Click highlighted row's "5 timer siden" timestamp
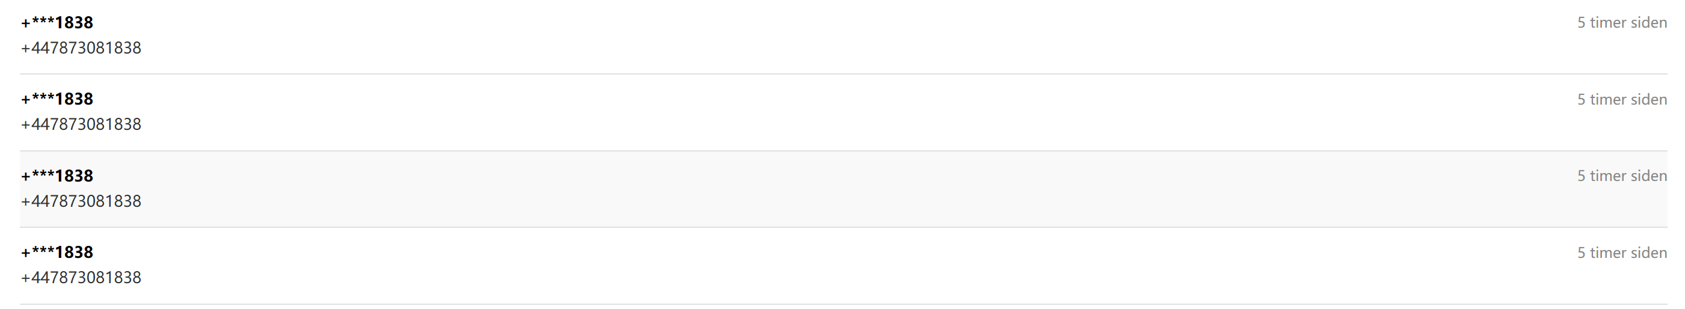Viewport: 1685px width, 309px height. [1621, 176]
